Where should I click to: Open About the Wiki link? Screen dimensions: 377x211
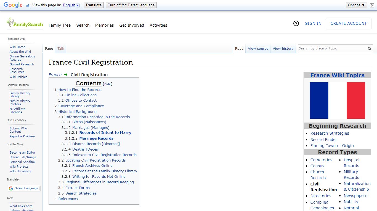[x=20, y=52]
